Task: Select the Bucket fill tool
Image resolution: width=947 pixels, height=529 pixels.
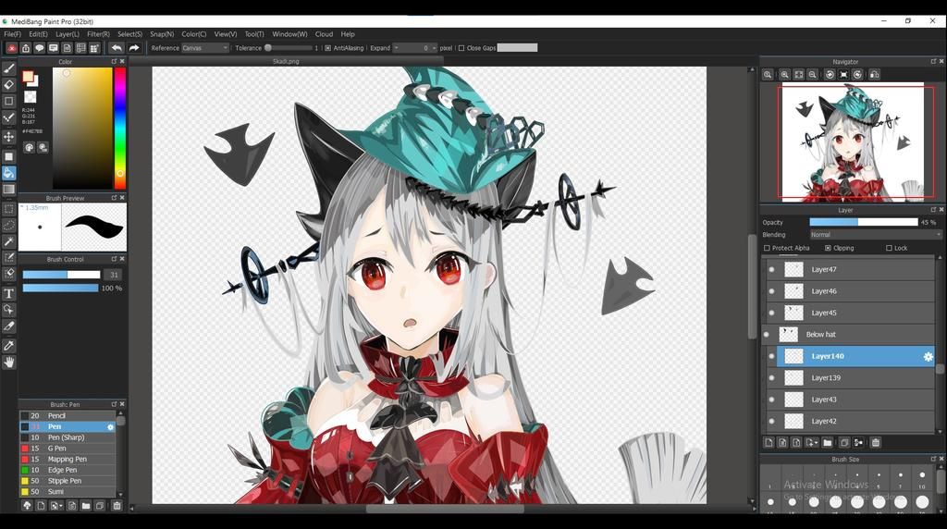Action: (8, 173)
